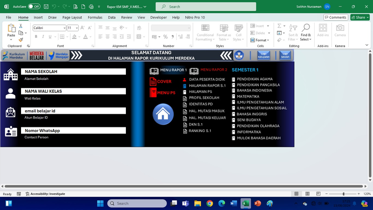Click the Windows Start button

tap(100, 203)
